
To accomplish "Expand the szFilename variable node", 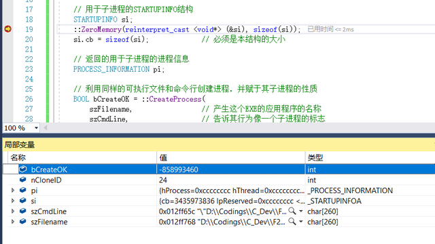I will (x=13, y=222).
